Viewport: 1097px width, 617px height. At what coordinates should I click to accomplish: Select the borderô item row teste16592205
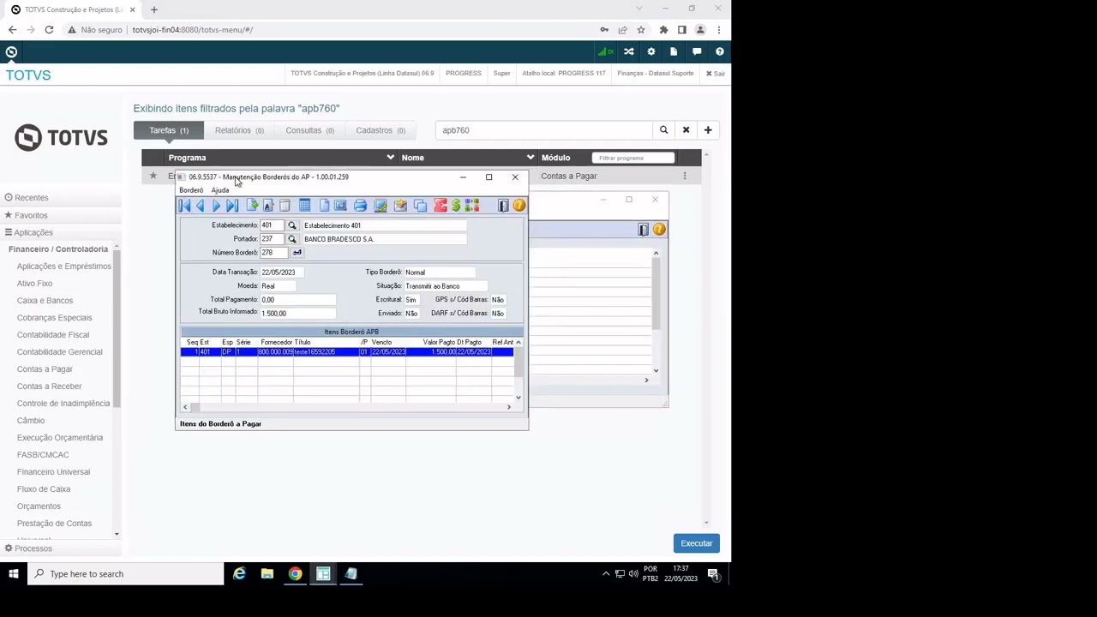pos(347,352)
